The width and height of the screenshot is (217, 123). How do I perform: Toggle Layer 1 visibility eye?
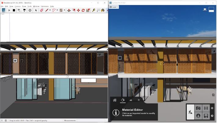pyautogui.click(x=110, y=7)
